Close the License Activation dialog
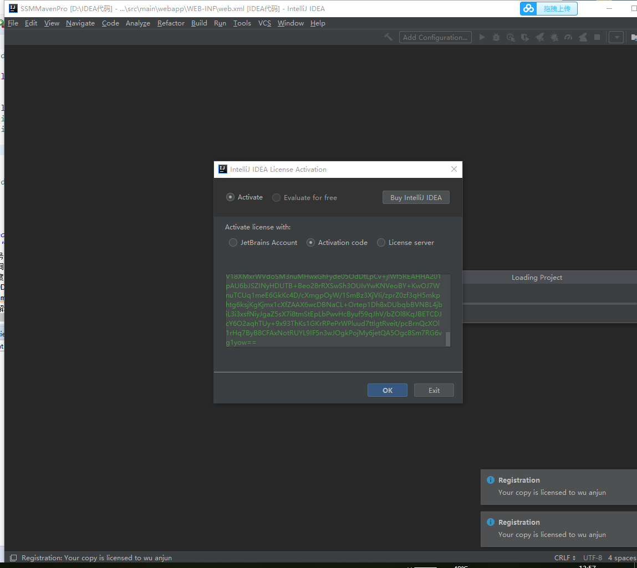Image resolution: width=637 pixels, height=568 pixels. (454, 169)
